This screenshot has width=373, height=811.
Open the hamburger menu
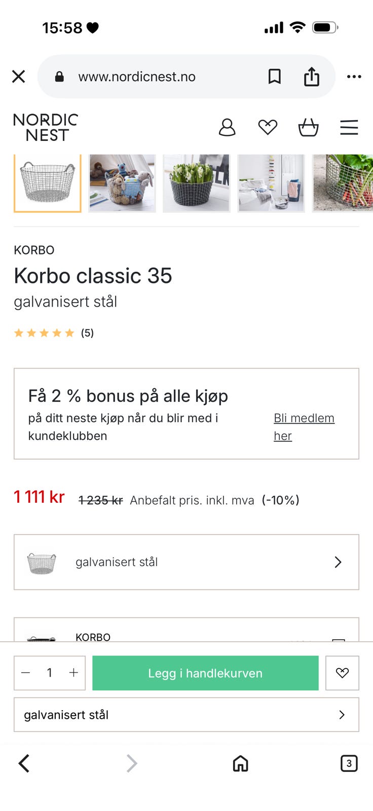tap(349, 127)
